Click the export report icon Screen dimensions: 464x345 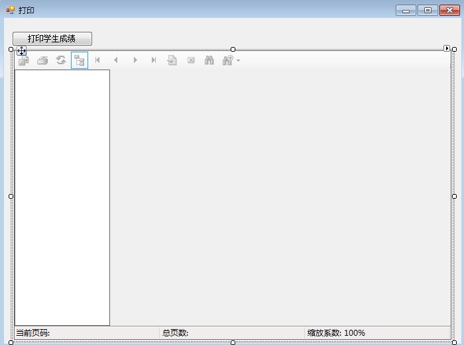pyautogui.click(x=24, y=61)
